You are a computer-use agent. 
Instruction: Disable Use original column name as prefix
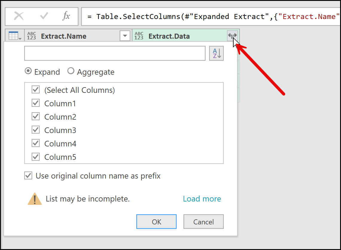(x=28, y=176)
